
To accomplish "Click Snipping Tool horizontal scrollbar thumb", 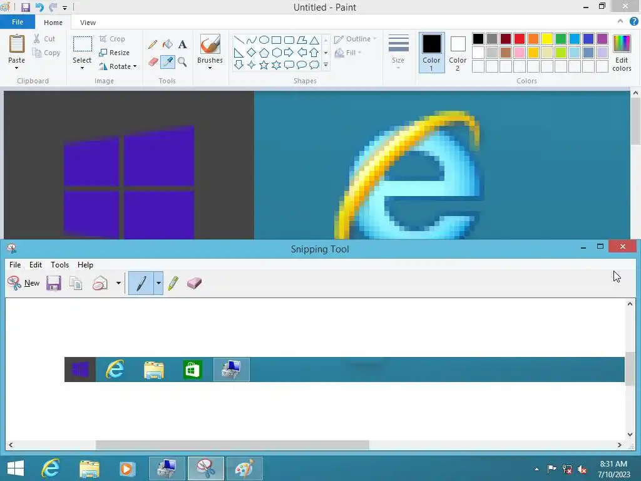I will click(232, 445).
